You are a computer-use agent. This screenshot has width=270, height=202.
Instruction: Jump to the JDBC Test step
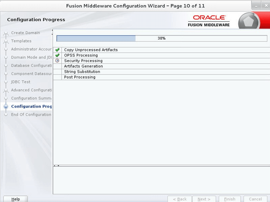click(21, 82)
